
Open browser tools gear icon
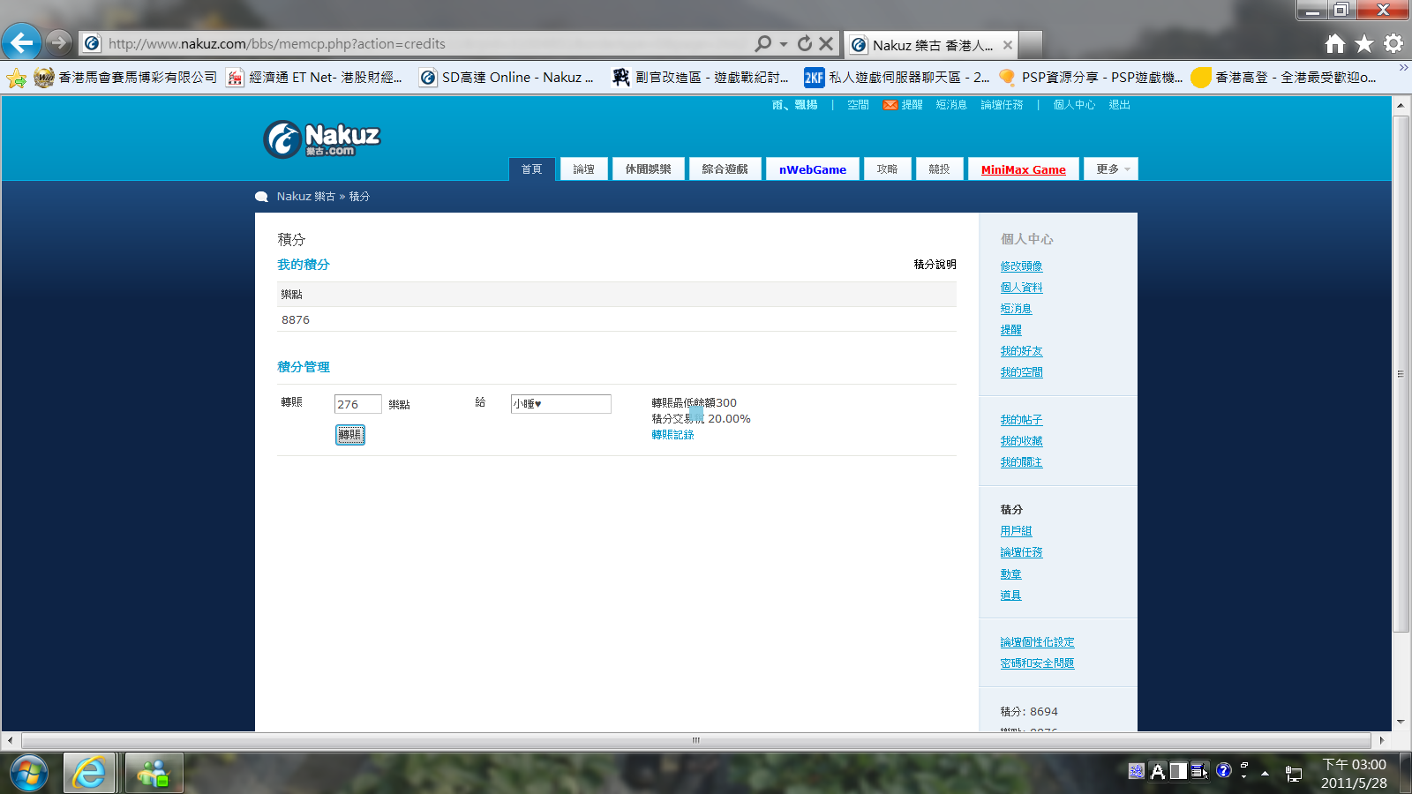1393,43
